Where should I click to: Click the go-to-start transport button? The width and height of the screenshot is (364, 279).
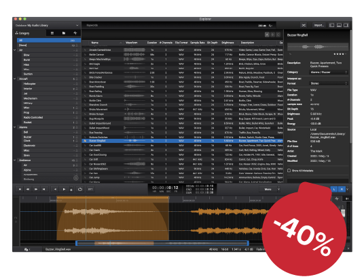click(20, 189)
